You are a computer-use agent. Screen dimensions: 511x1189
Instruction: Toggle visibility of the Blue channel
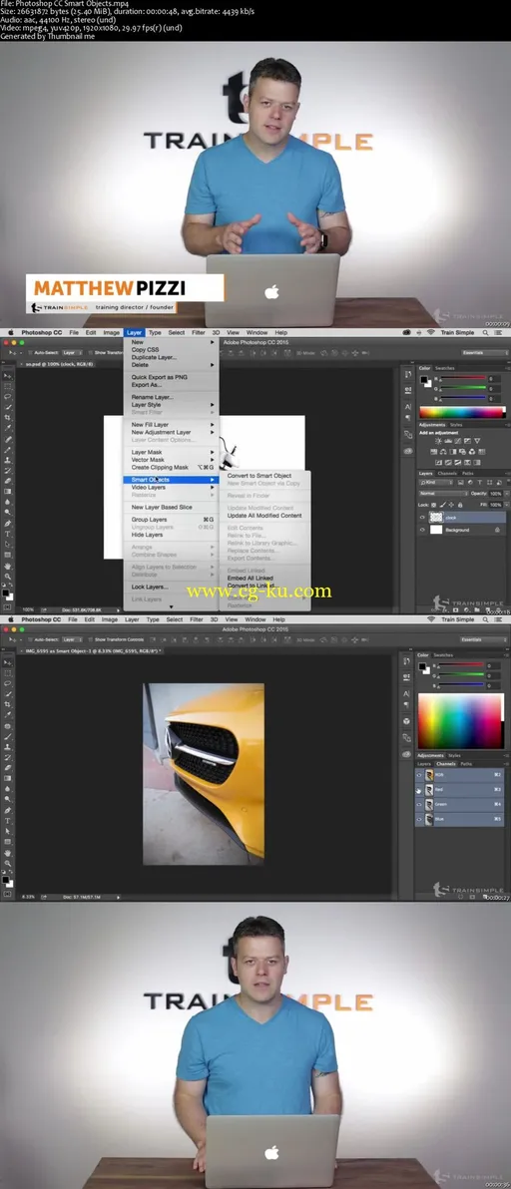(x=420, y=819)
